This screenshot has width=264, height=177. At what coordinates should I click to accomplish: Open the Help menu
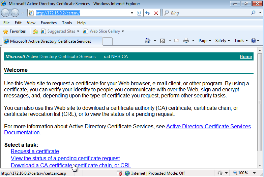pos(81,23)
